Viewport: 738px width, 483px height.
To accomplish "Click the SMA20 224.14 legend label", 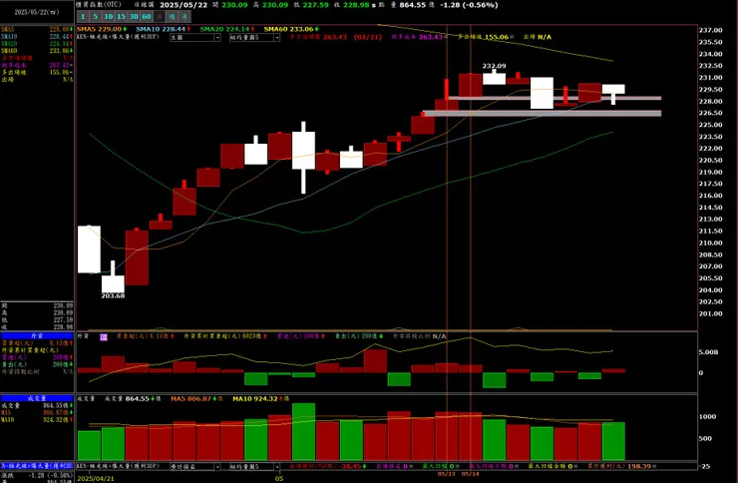I will tap(226, 29).
